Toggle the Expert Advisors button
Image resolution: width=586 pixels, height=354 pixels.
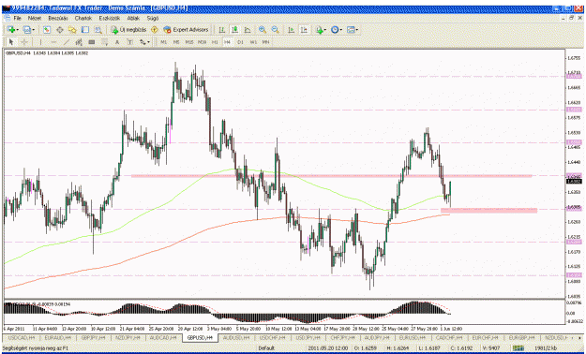186,30
